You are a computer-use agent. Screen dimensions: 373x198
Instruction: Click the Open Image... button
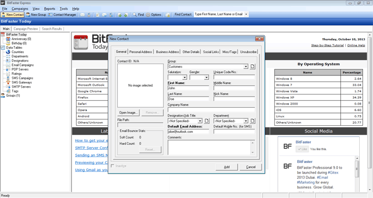pyautogui.click(x=128, y=113)
